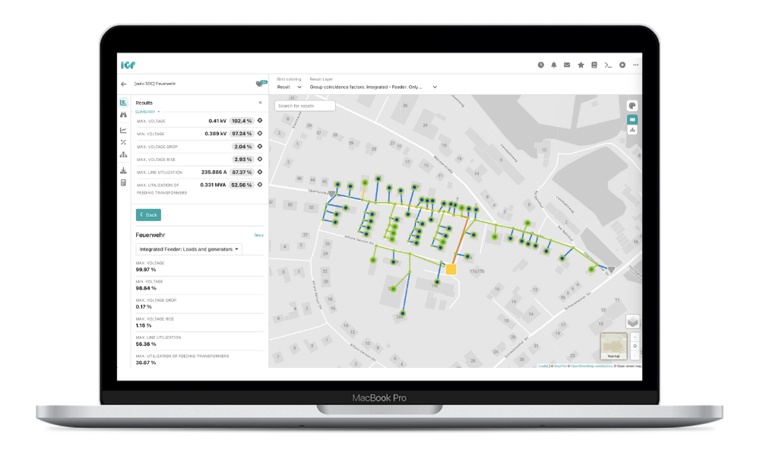The image size is (760, 456).
Task: Click the 0.17 % feeder voltage drop
Action: pyautogui.click(x=144, y=307)
